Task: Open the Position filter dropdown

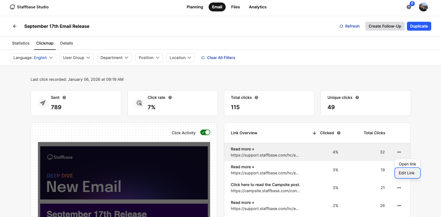Action: pyautogui.click(x=149, y=58)
